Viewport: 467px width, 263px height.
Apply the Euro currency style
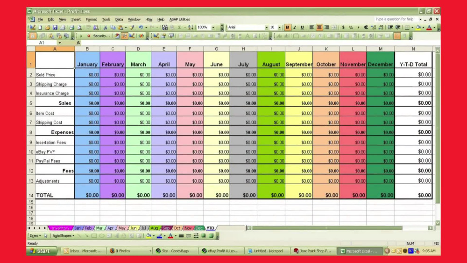[x=366, y=28]
